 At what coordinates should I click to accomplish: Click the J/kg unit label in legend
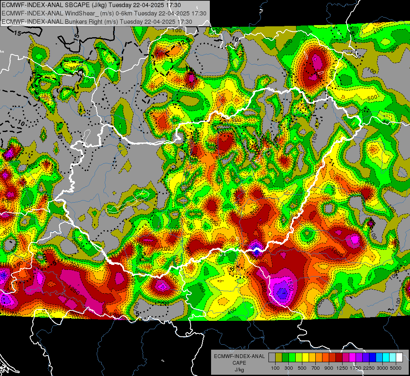[239, 370]
